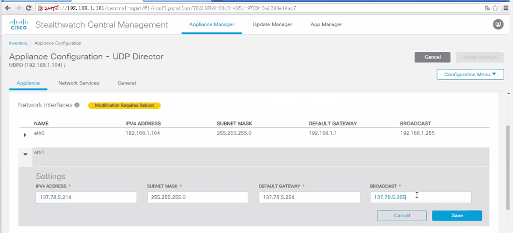Go to the App Manager menu
Screen dimensions: 513x233
[326, 24]
